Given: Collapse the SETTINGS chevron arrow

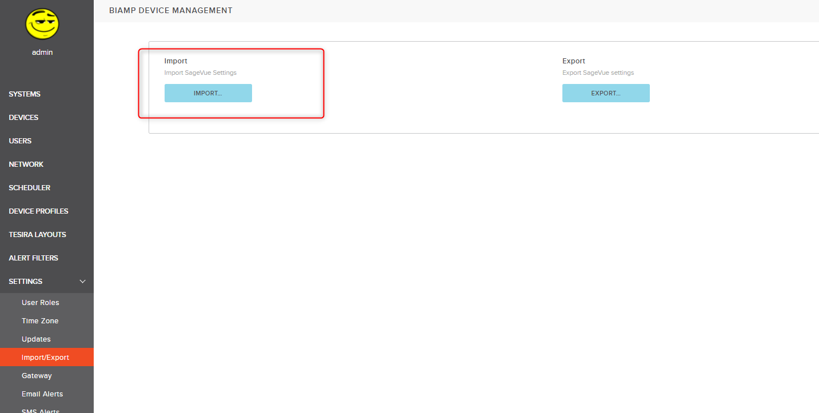Looking at the screenshot, I should tap(82, 282).
